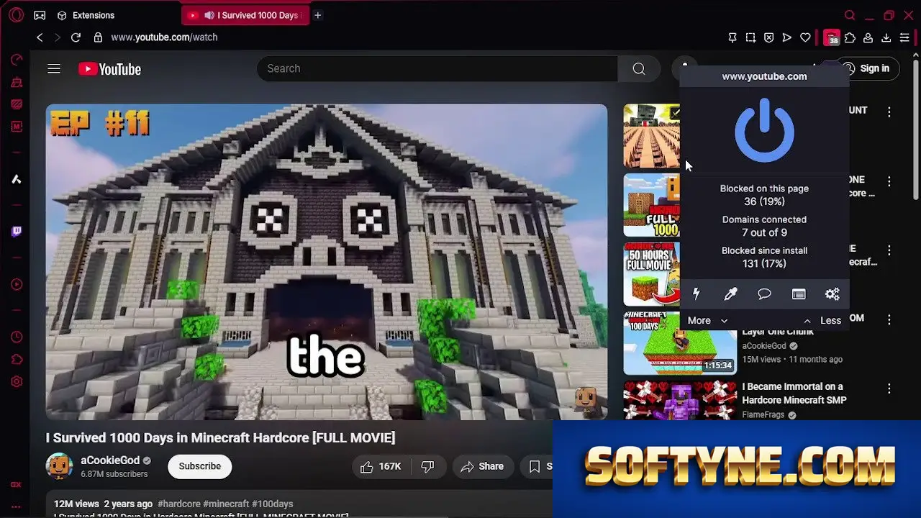Open the new tab plus button
The height and width of the screenshot is (518, 921).
pyautogui.click(x=317, y=15)
